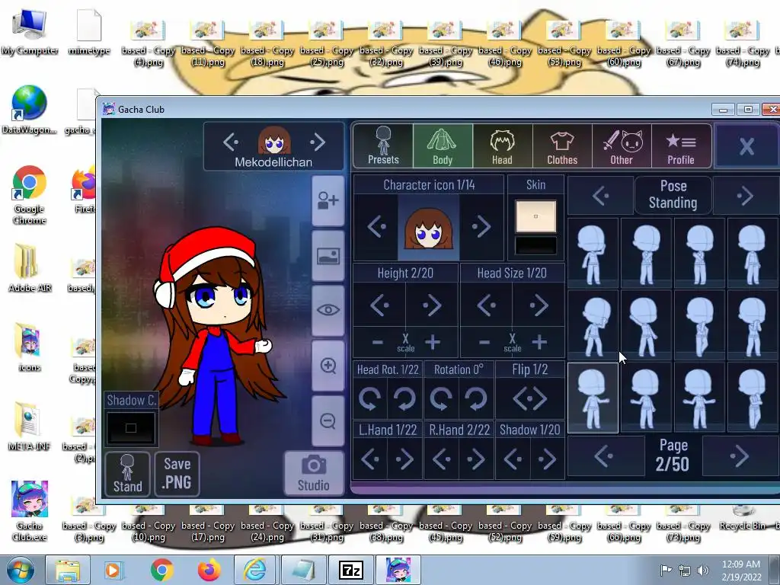This screenshot has width=780, height=585.
Task: Select the highlighted pose in bottom row
Action: [x=593, y=398]
